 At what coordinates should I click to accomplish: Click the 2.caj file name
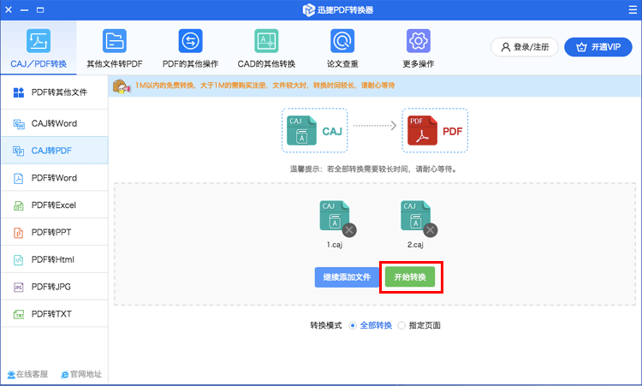coord(415,245)
